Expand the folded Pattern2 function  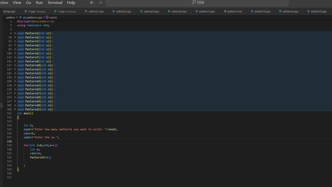pyautogui.click(x=15, y=37)
